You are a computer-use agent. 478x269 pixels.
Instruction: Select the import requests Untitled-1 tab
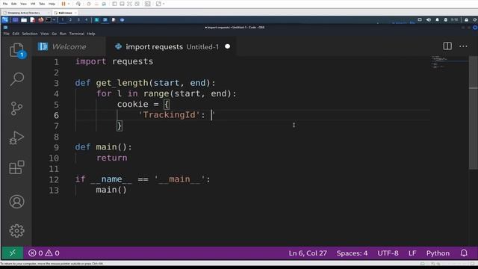(x=171, y=46)
